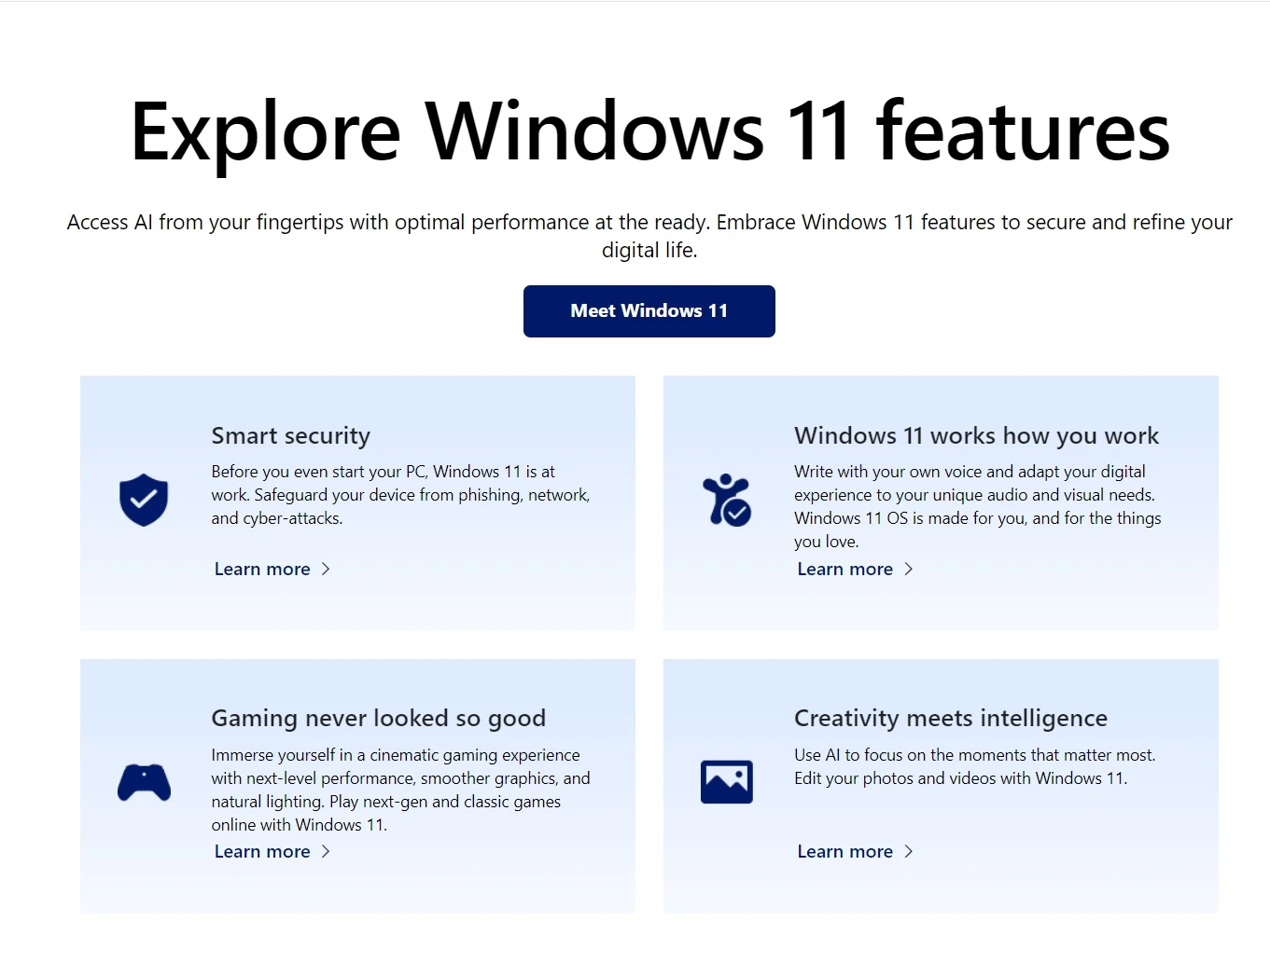This screenshot has height=976, width=1270.
Task: Click the game controller icon
Action: click(144, 782)
